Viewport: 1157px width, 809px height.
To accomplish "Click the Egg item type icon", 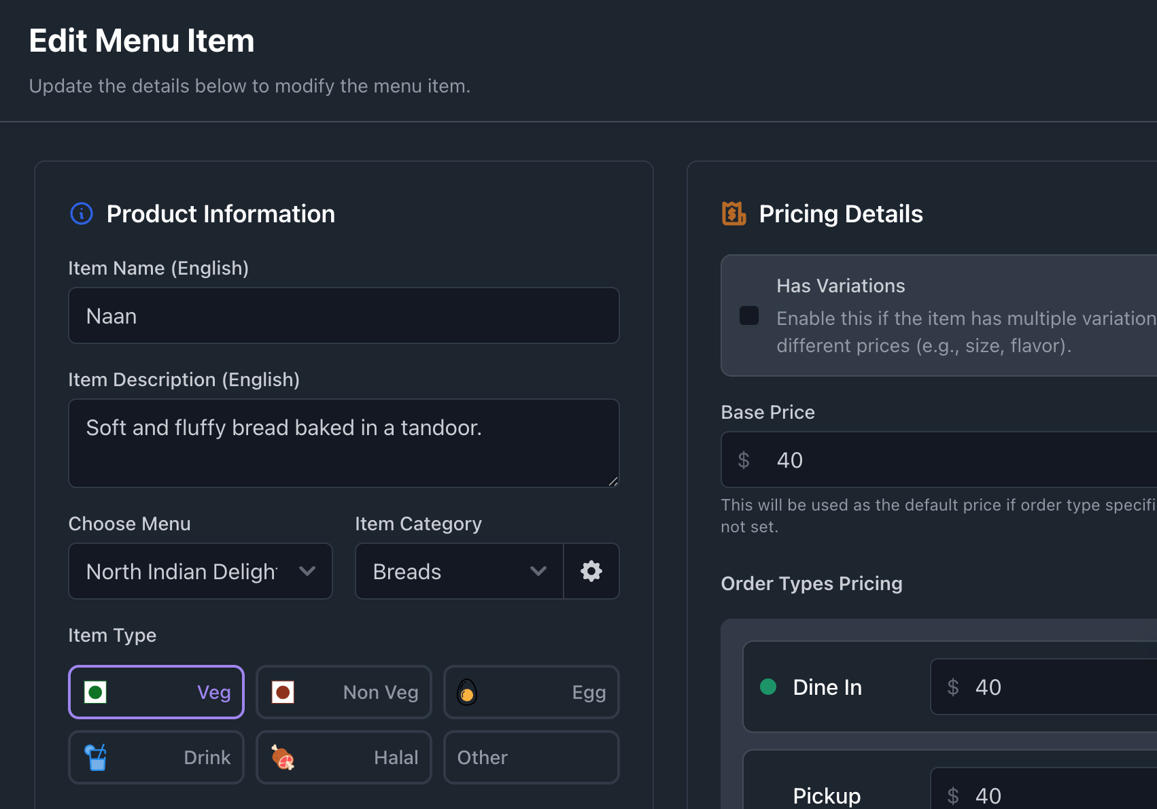I will pos(467,692).
